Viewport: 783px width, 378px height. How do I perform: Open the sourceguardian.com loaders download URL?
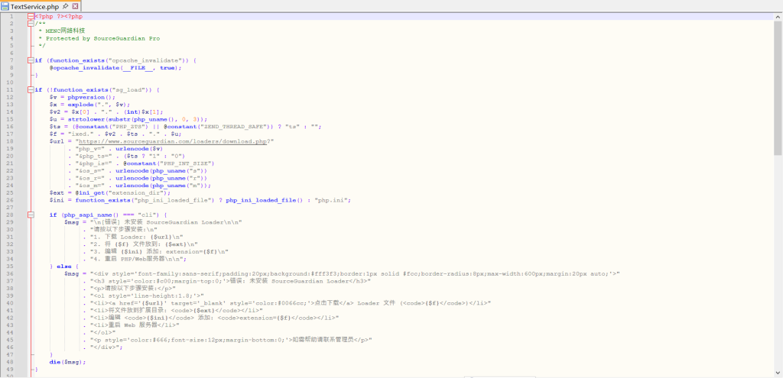[173, 141]
